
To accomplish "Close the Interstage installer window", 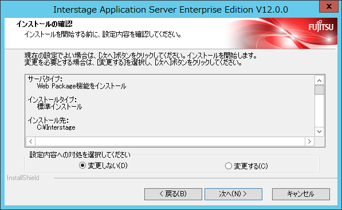I will pyautogui.click(x=329, y=6).
